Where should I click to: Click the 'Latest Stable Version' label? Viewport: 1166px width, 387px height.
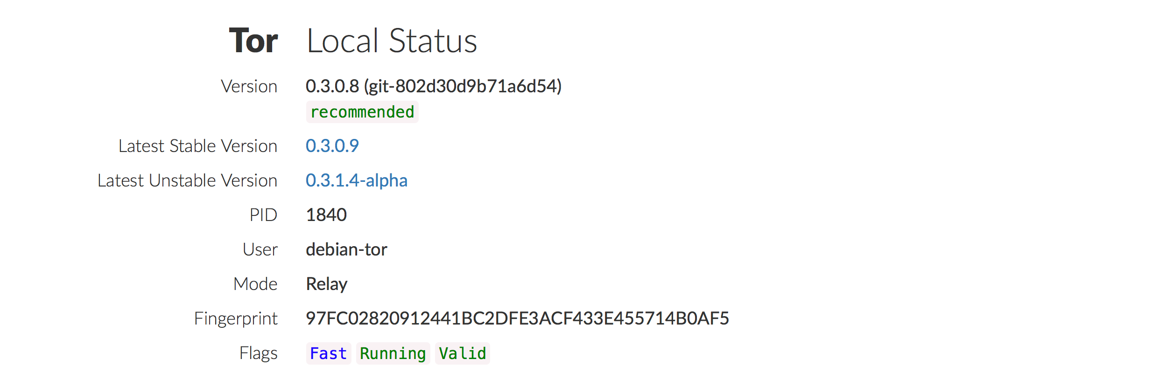click(x=198, y=146)
